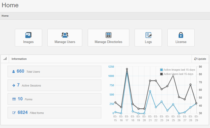210x128 pixels.
Task: Click the Manage Users people icon
Action: (65, 35)
